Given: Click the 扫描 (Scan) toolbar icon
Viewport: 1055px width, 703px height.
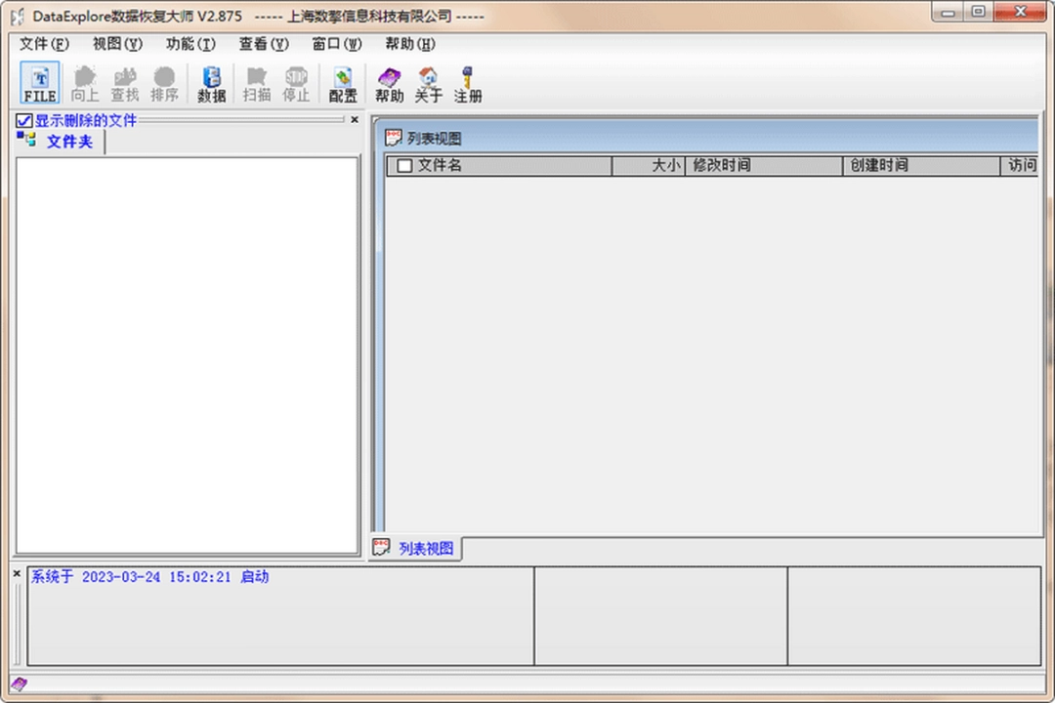Looking at the screenshot, I should [257, 84].
